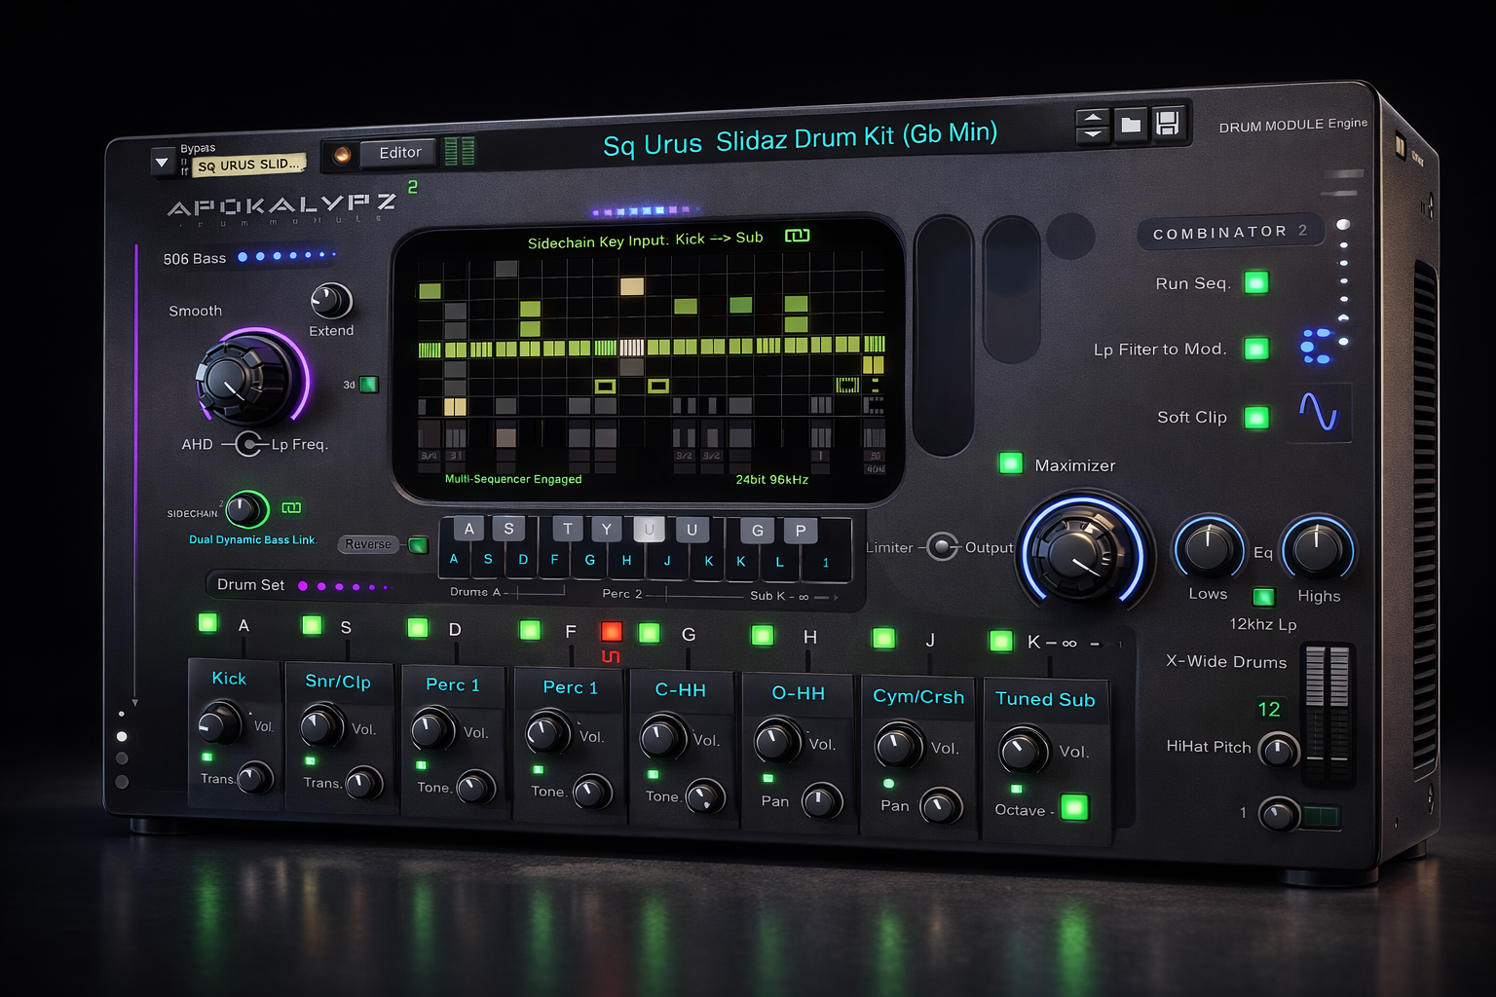Trigger green pad button H
Image resolution: width=1496 pixels, height=997 pixels.
pyautogui.click(x=763, y=636)
